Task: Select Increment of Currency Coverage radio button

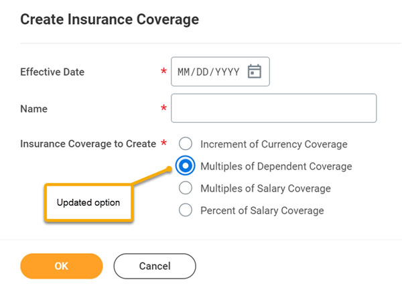Action: 186,143
